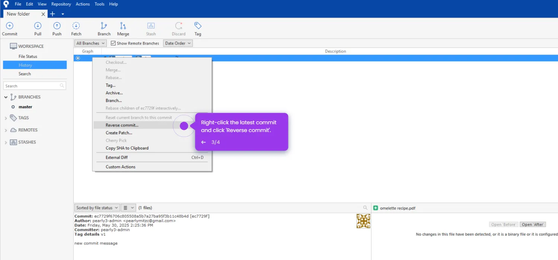Open the All Branches dropdown
The height and width of the screenshot is (260, 558).
click(90, 43)
